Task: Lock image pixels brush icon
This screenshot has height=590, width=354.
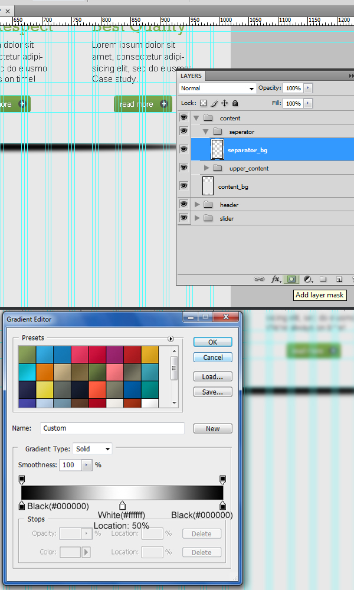Action: coord(214,103)
